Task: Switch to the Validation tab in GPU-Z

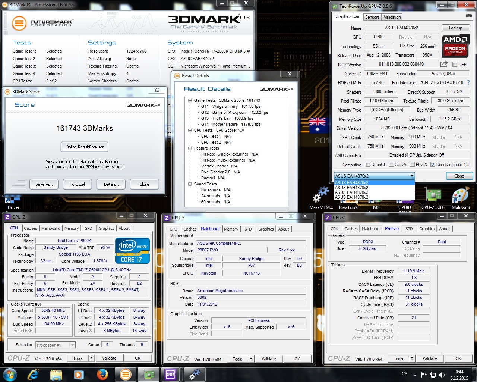Action: [x=392, y=17]
